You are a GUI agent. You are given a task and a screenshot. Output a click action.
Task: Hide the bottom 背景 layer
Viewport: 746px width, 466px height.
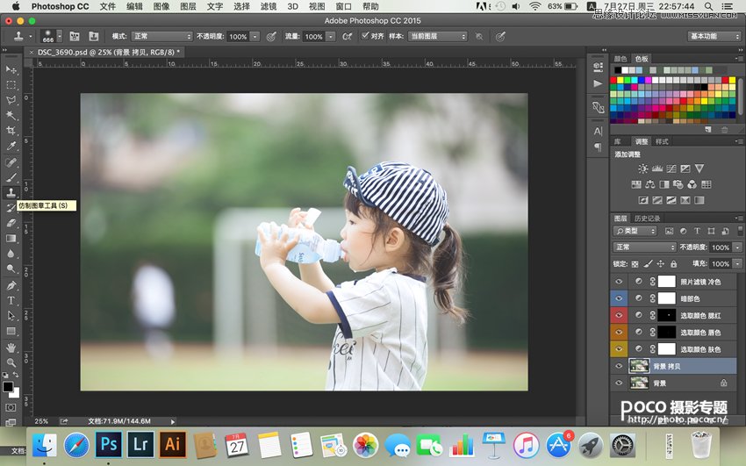(619, 383)
